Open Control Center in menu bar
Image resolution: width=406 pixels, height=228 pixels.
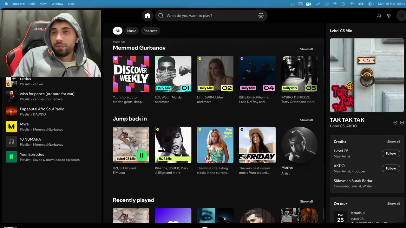(370, 4)
